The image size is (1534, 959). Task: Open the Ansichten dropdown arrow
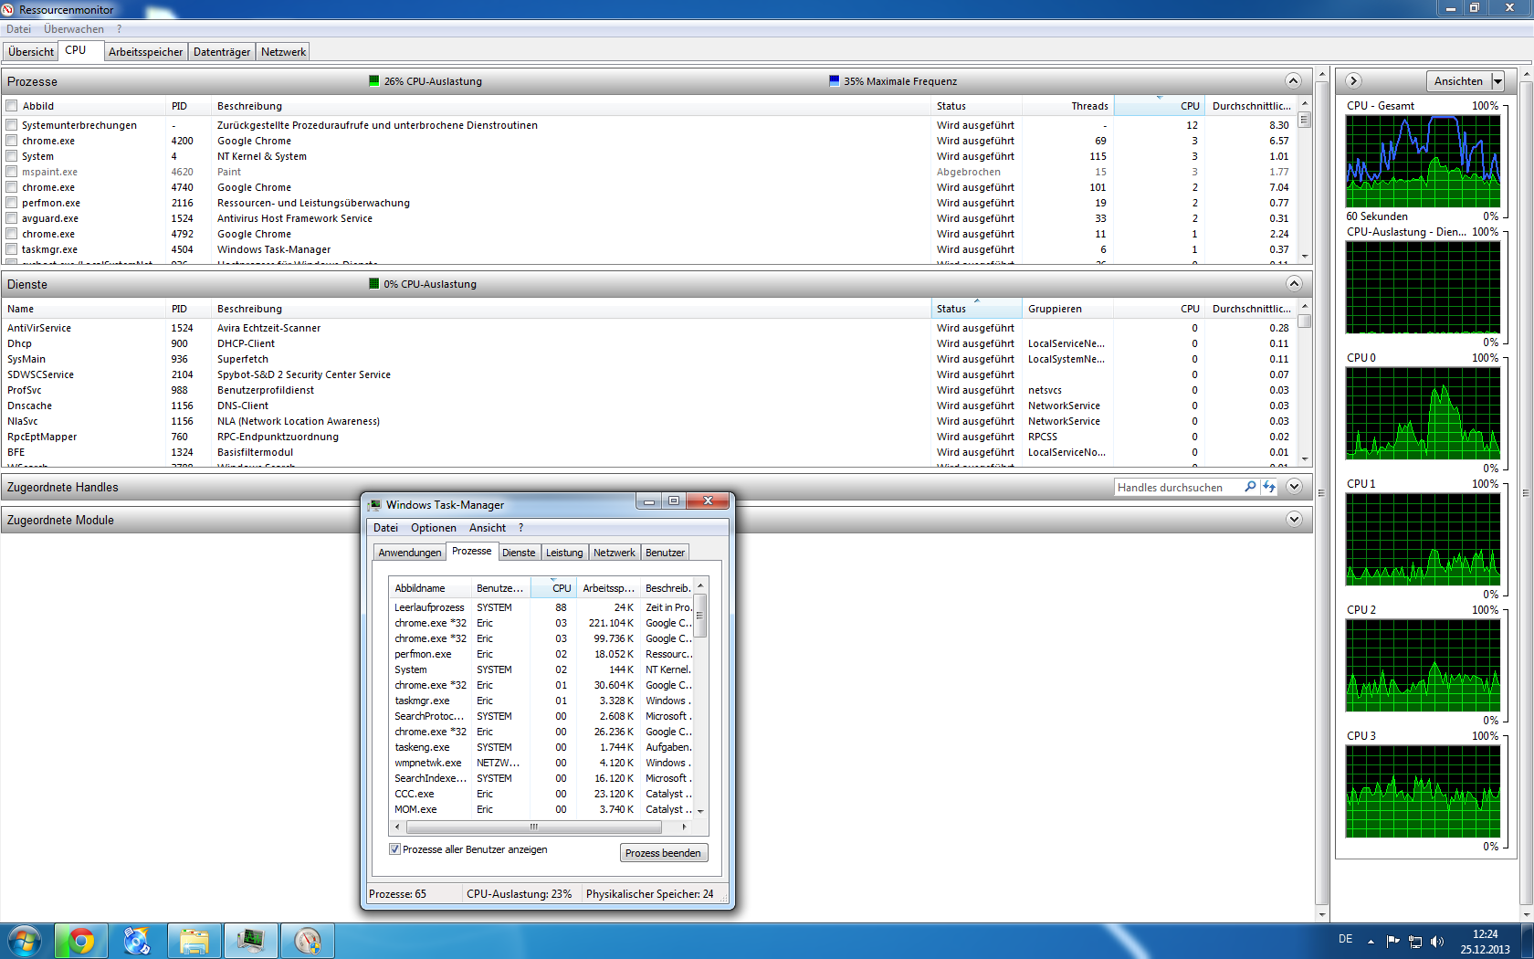pyautogui.click(x=1497, y=81)
